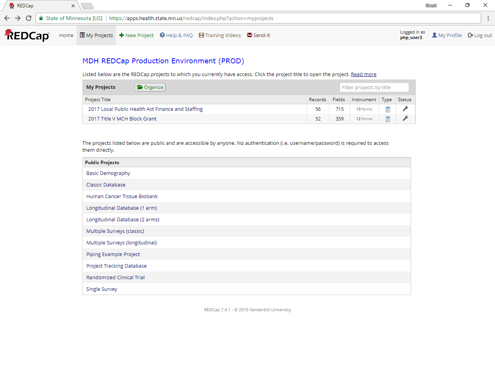The width and height of the screenshot is (495, 380).
Task: Click the Filter projects by title field
Action: pos(374,87)
